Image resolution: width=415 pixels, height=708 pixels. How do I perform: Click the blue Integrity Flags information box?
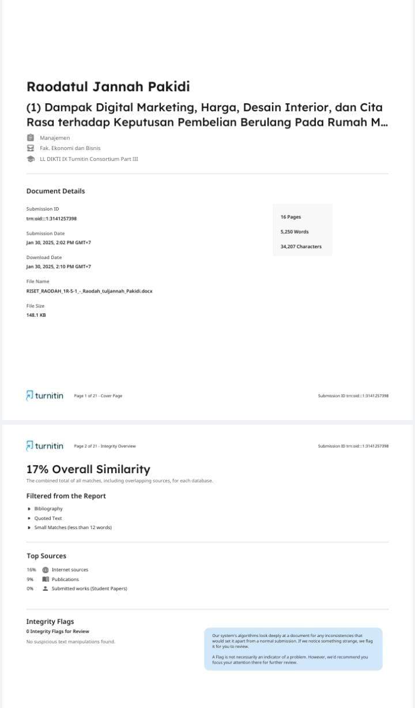pyautogui.click(x=293, y=649)
